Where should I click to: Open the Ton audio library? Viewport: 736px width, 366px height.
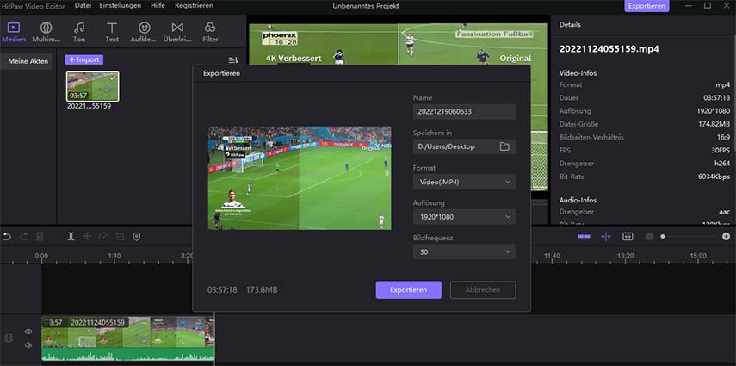pyautogui.click(x=79, y=32)
